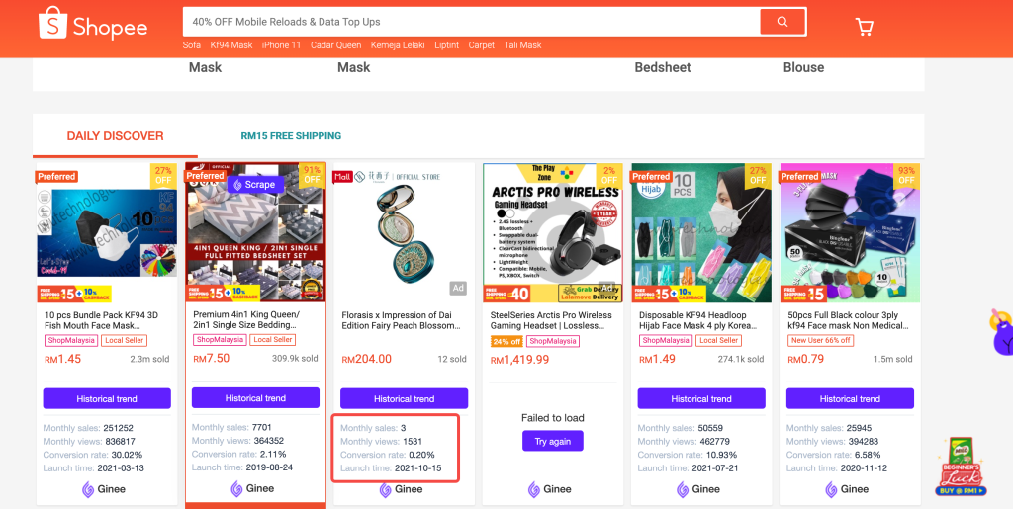Open the shopping cart icon

point(864,26)
